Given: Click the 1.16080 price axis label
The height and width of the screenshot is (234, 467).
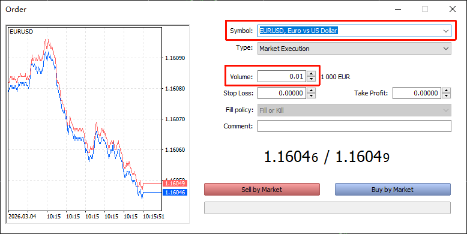Looking at the screenshot, I should coord(175,88).
